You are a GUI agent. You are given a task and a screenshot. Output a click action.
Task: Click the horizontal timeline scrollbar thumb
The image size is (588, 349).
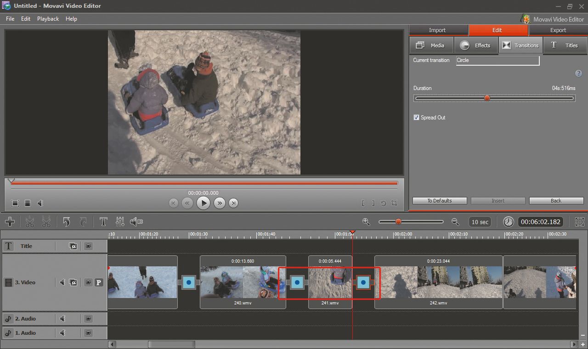click(171, 344)
